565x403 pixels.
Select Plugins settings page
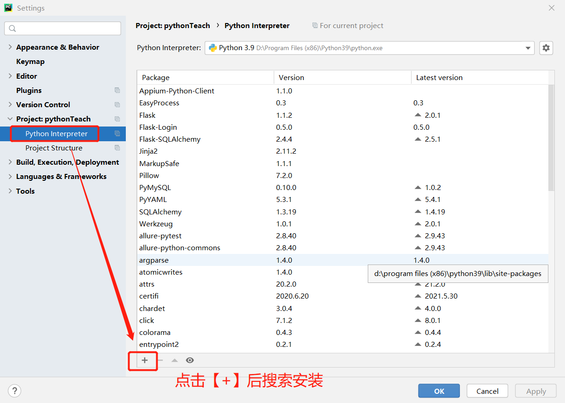(x=29, y=90)
